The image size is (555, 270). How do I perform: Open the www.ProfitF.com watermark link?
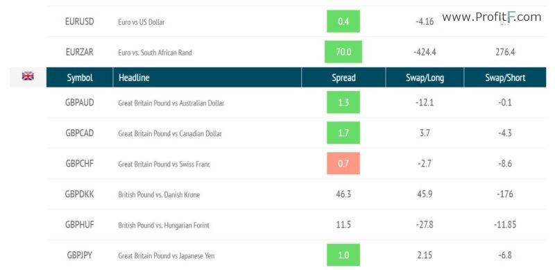click(x=492, y=17)
